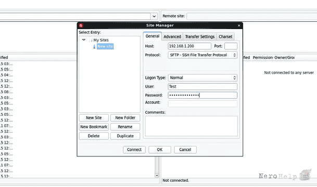317x187 pixels.
Task: Click the My Sites folder entry
Action: tap(101, 40)
